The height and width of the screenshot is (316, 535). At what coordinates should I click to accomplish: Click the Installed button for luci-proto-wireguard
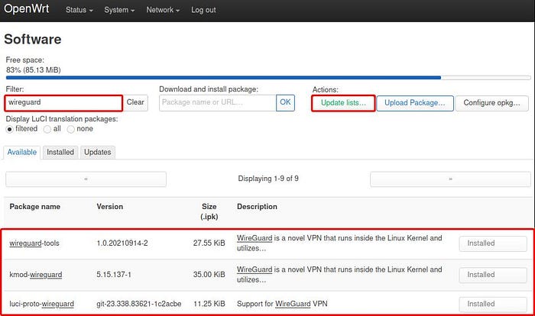point(493,305)
